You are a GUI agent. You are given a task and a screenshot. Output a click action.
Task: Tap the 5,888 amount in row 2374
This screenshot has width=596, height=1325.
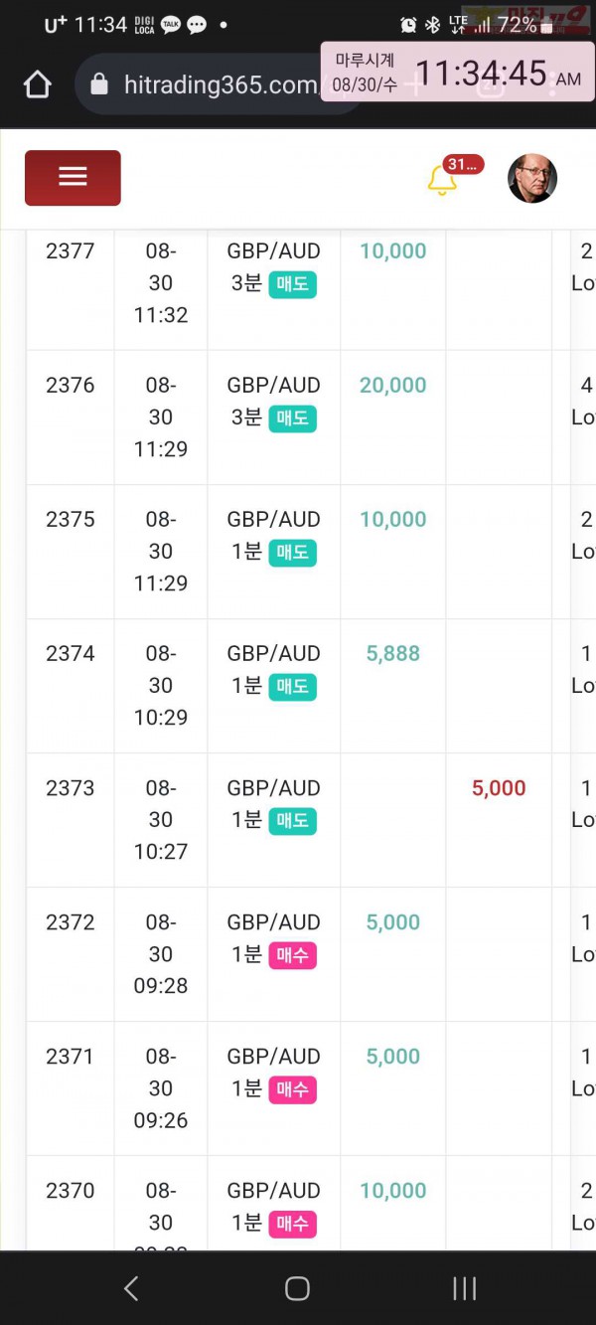(x=393, y=654)
